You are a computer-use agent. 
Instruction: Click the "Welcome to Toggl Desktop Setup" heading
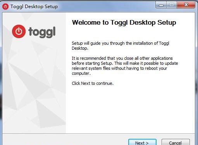[124, 23]
